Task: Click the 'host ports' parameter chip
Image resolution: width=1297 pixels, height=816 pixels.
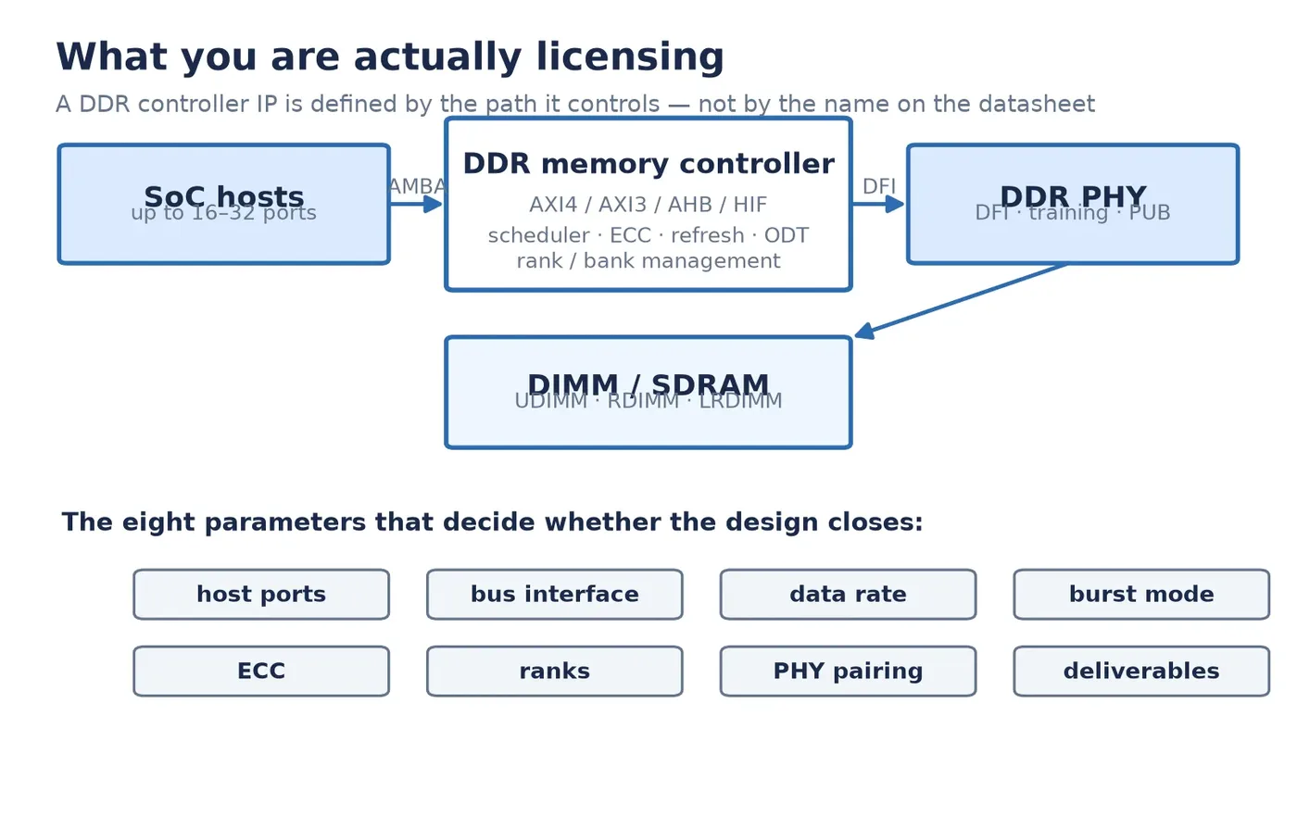Action: pos(261,595)
